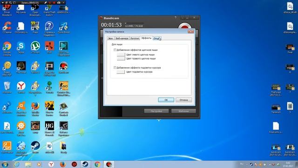
Task: Open Steam desktop shortcut
Action: (x=35, y=147)
